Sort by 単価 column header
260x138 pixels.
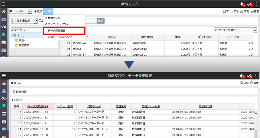[178, 37]
